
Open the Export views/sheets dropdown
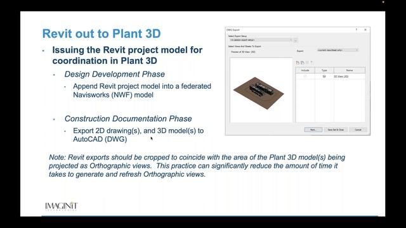337,50
